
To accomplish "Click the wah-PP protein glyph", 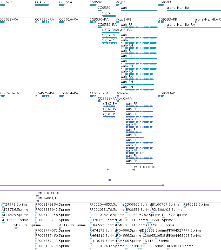I will [139, 106].
